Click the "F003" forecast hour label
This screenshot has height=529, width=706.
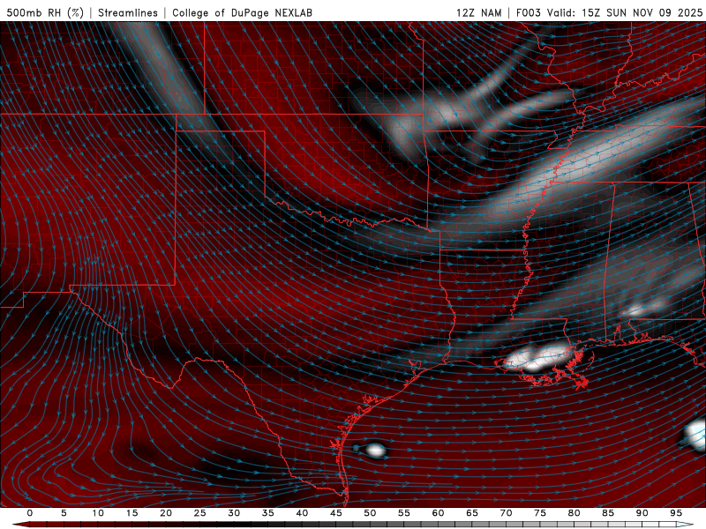[529, 12]
